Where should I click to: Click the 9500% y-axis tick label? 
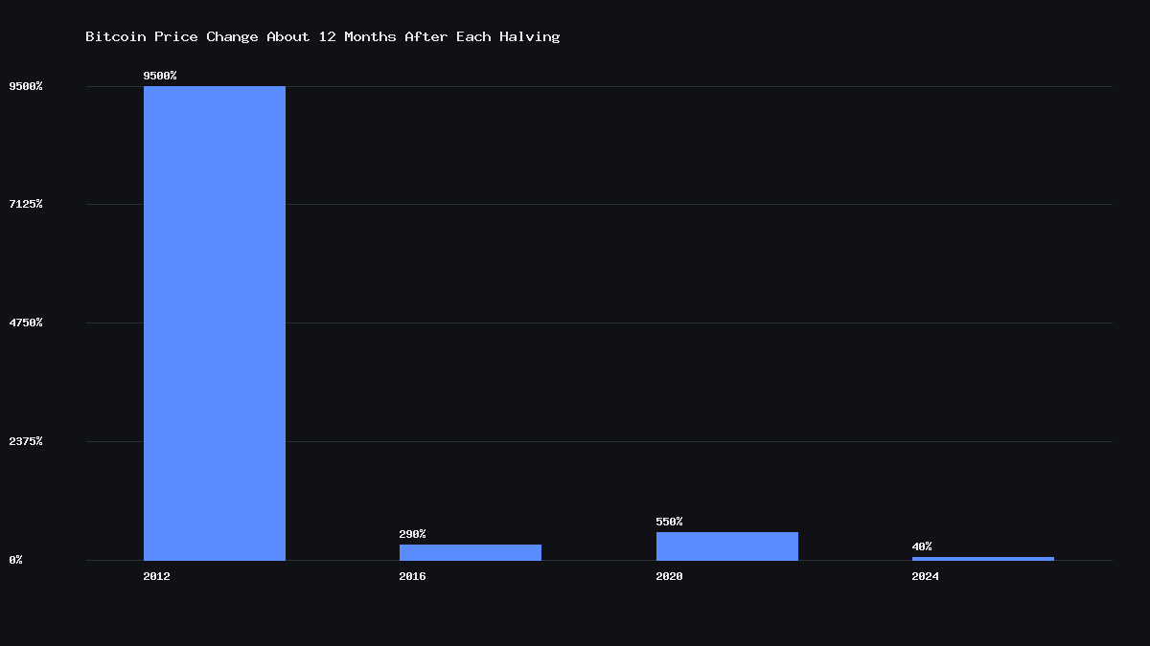tap(26, 86)
